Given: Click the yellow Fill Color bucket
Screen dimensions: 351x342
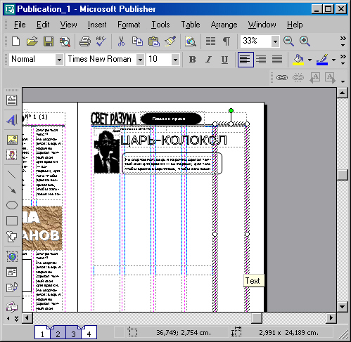Looking at the screenshot, I should [298, 60].
